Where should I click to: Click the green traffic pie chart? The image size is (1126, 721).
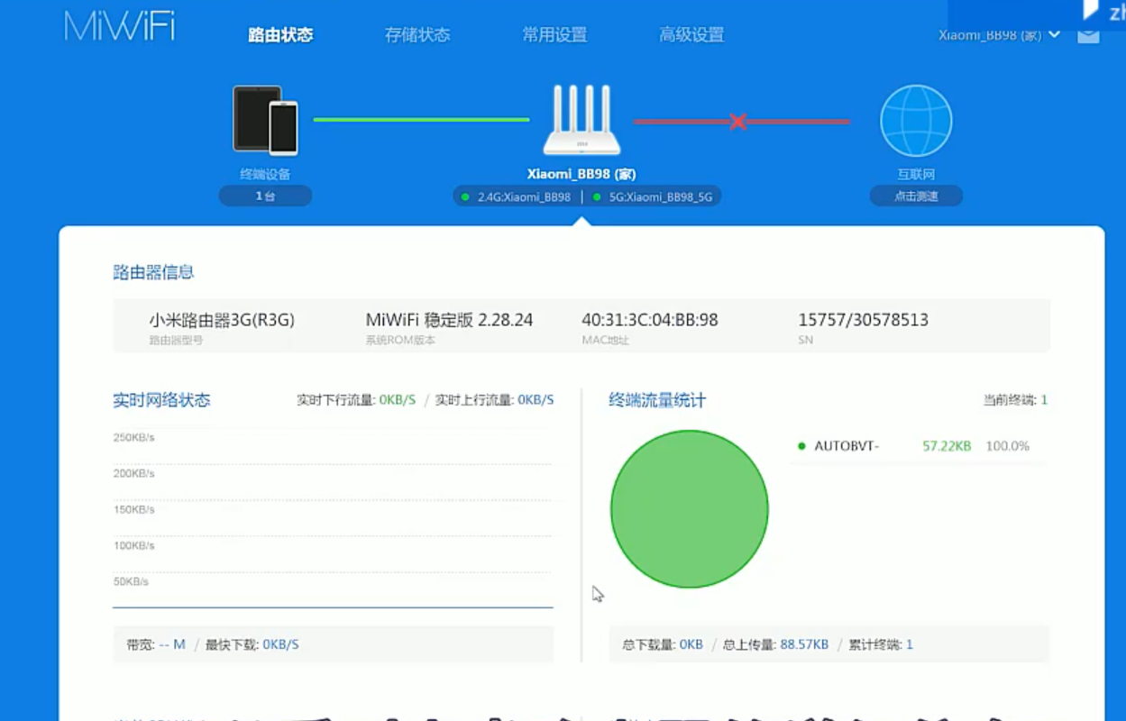point(689,509)
